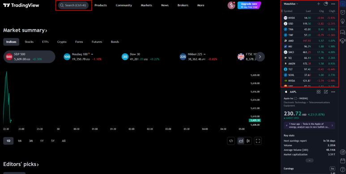Open Tesla news headline banner
Screen dimensions: 346x174
click(x=309, y=126)
